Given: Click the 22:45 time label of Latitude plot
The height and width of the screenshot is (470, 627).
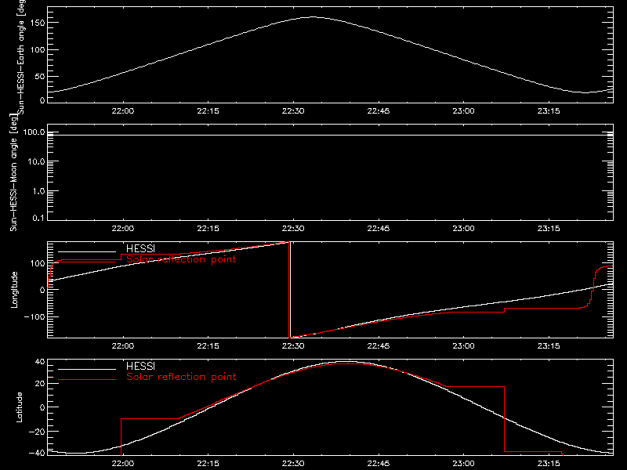Looking at the screenshot, I should pyautogui.click(x=379, y=463).
